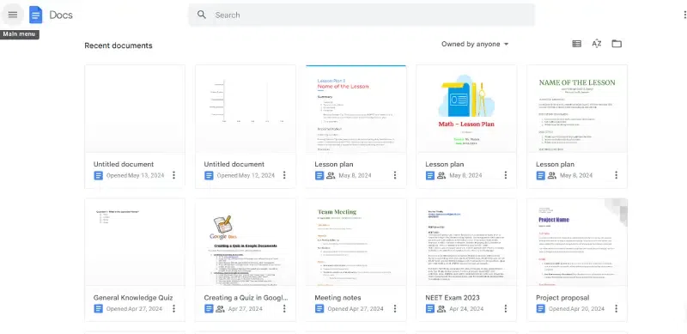Open the file picker folder icon
Viewport: 687px width, 334px height.
pyautogui.click(x=617, y=44)
